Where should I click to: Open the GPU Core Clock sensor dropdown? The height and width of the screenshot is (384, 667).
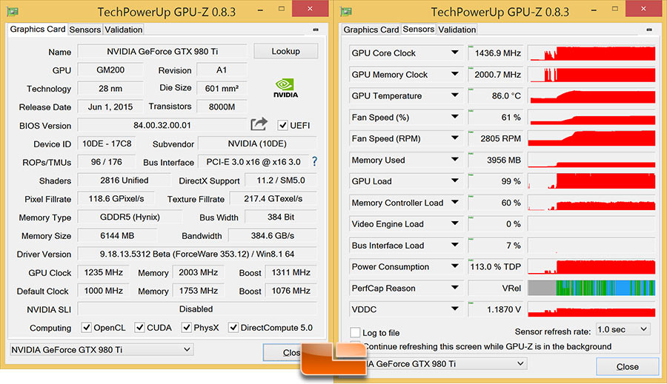point(455,53)
